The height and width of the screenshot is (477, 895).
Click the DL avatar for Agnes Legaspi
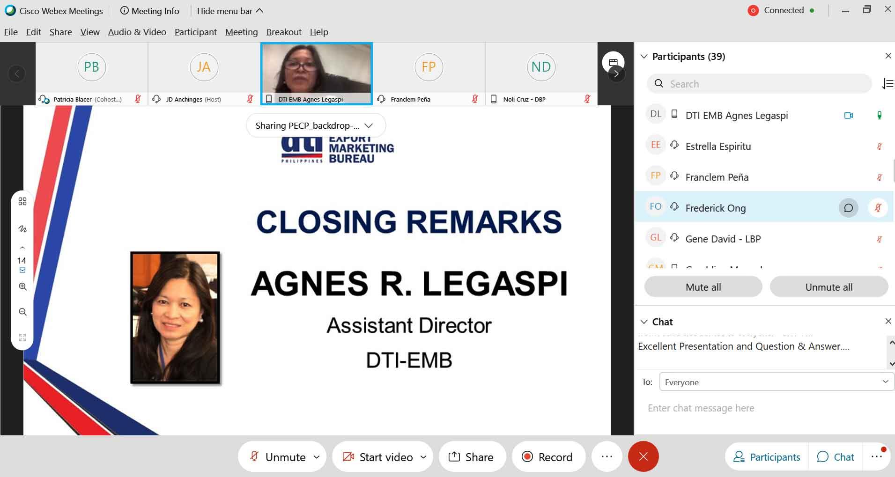coord(656,114)
